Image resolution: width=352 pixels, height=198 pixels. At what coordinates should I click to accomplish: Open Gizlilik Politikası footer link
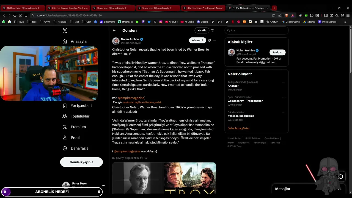pos(253,138)
